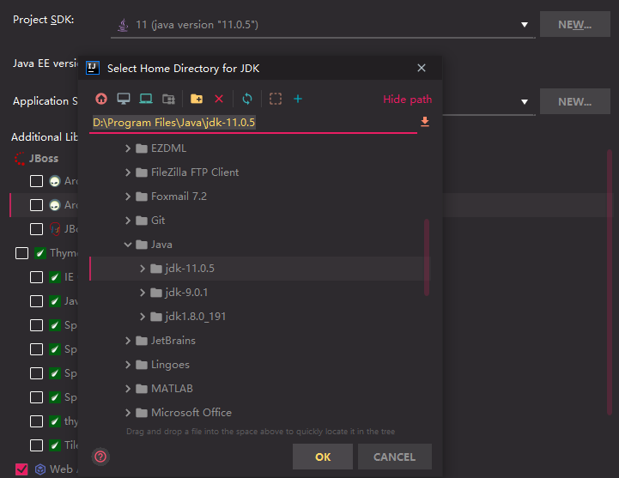Toggle the JBo library checkbox
The height and width of the screenshot is (478, 619).
[x=36, y=229]
